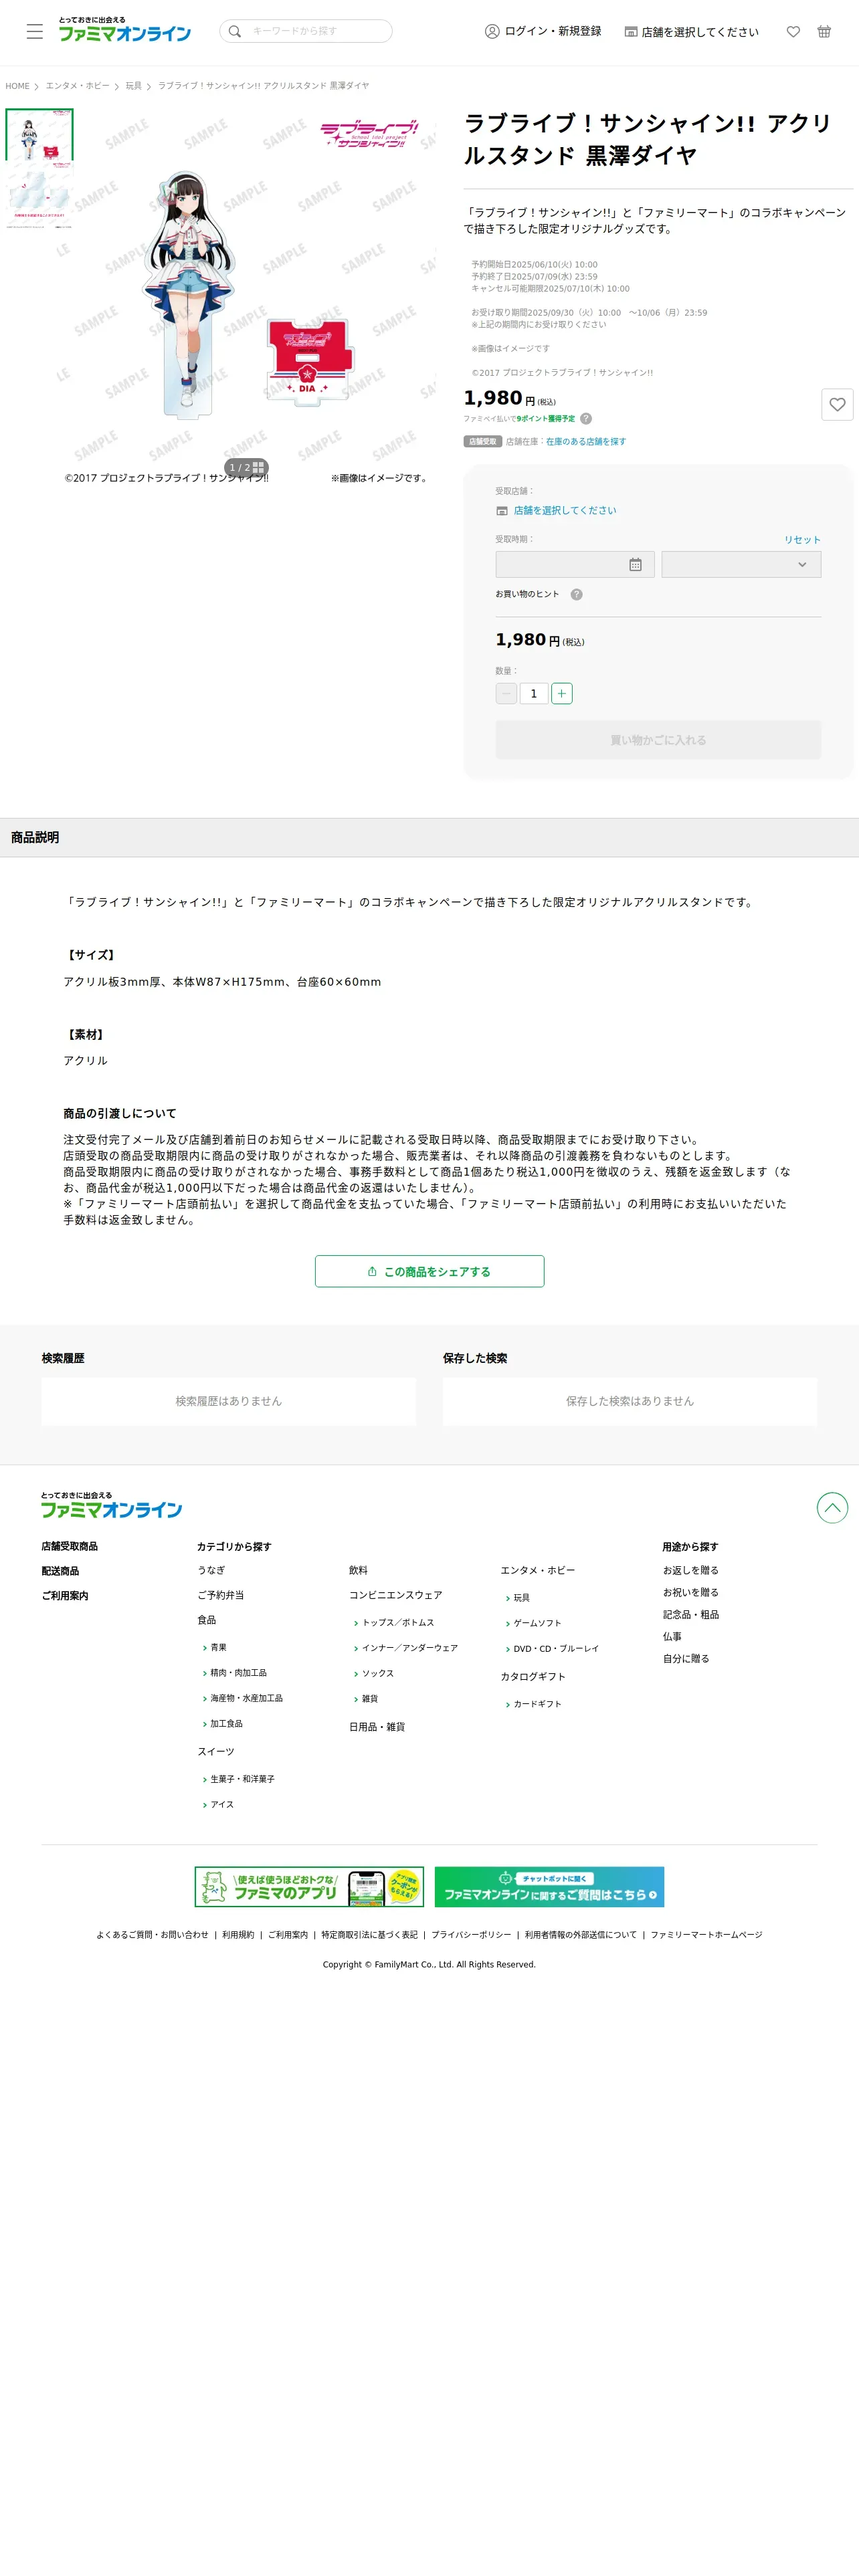
Task: Open 記念品・粗品 purpose link
Action: 691,1614
